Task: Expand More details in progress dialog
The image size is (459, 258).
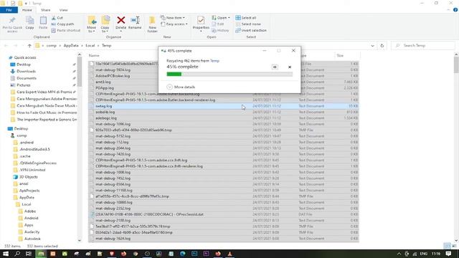Action: tap(181, 87)
